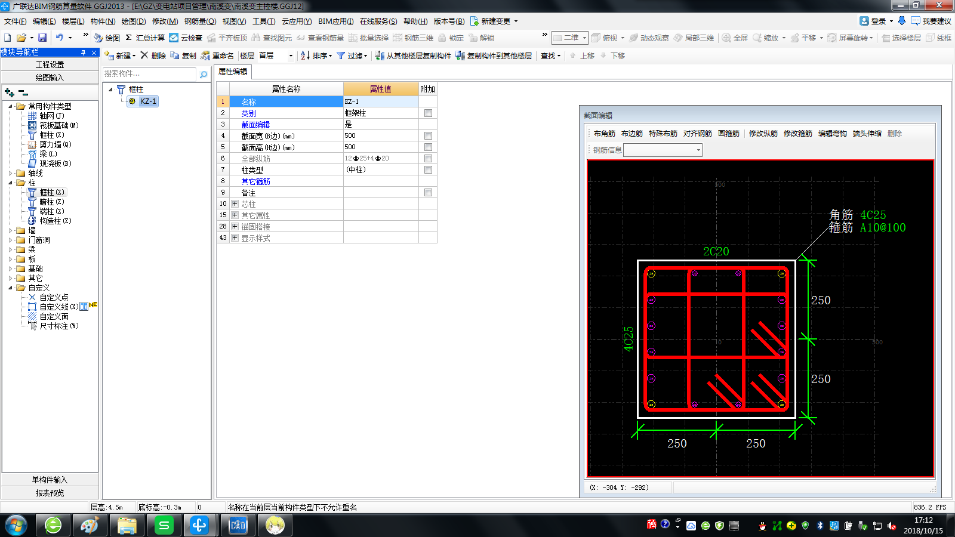The width and height of the screenshot is (955, 537).
Task: Expand 锚固搭接 property group
Action: (x=235, y=226)
